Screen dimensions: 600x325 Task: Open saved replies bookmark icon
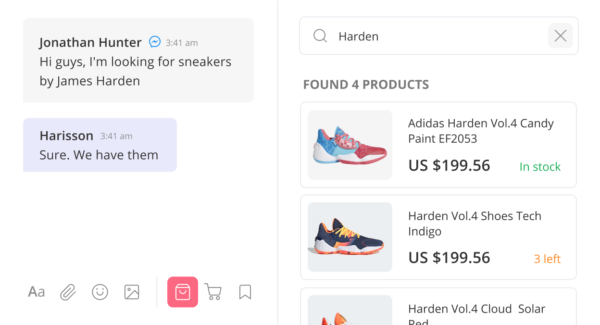tap(245, 292)
